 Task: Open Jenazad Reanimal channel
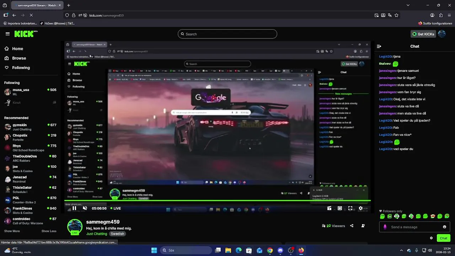click(x=30, y=179)
